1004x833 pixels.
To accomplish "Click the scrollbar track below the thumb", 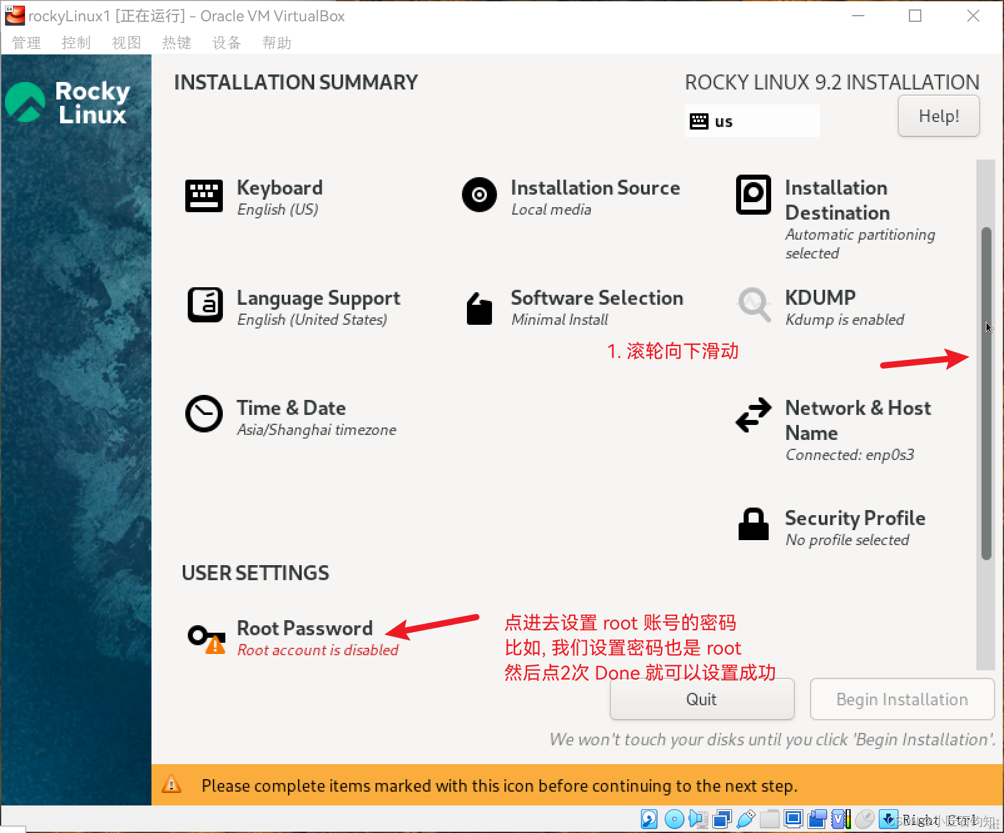I will pyautogui.click(x=986, y=615).
